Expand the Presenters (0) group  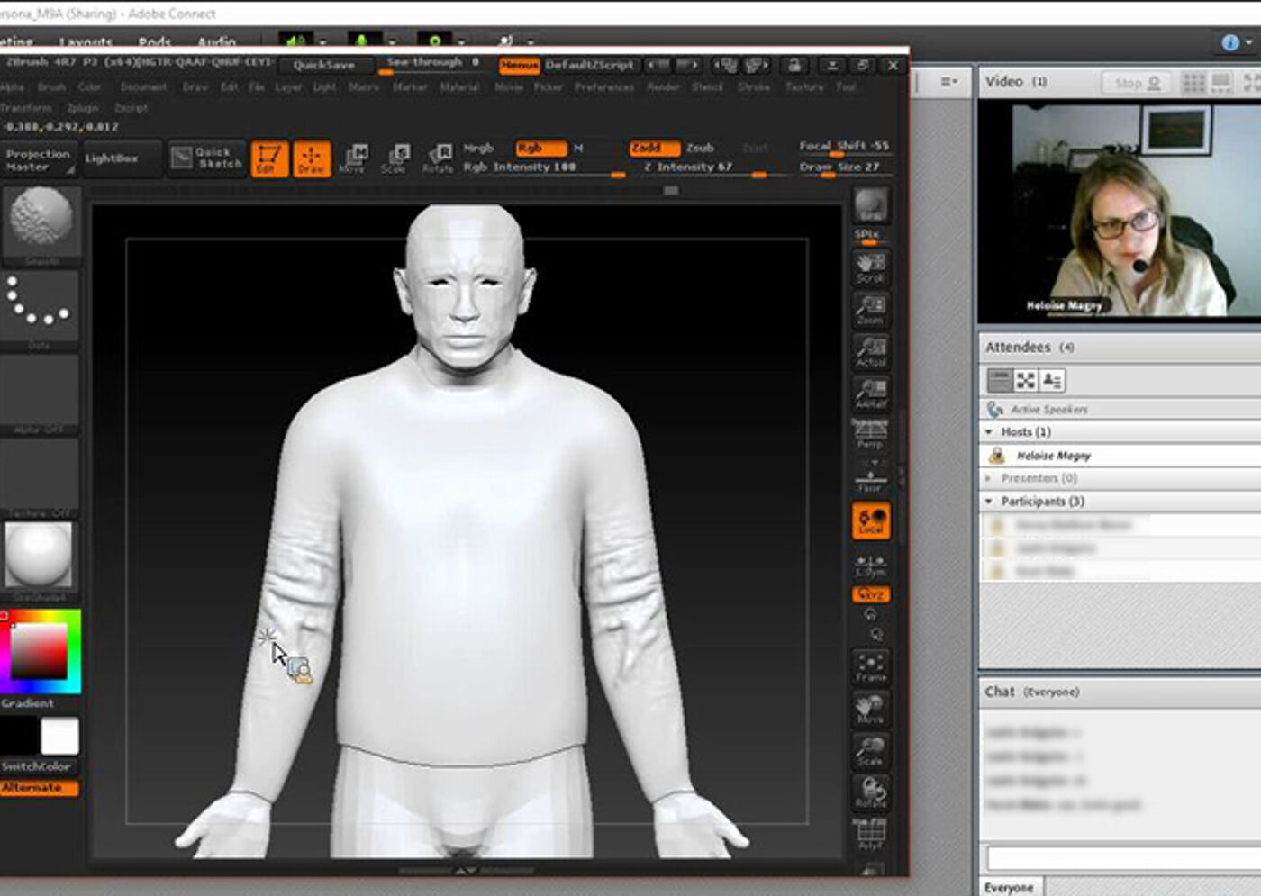click(x=989, y=478)
